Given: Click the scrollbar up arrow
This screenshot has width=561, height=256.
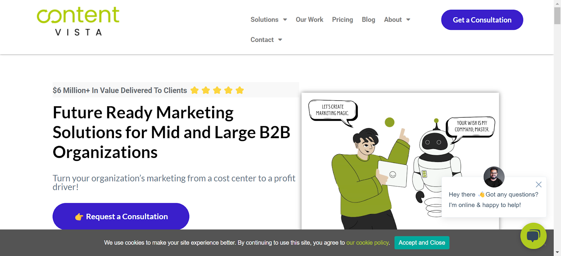Looking at the screenshot, I should tap(557, 3).
